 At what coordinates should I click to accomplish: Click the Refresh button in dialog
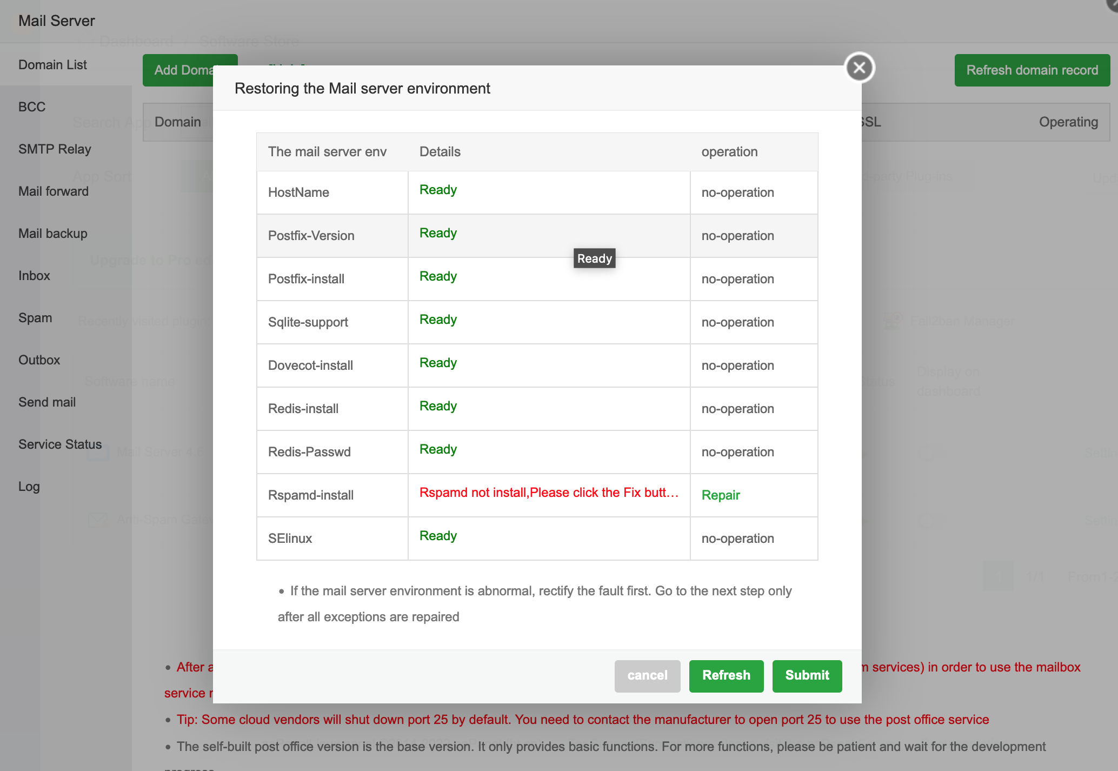pos(726,675)
